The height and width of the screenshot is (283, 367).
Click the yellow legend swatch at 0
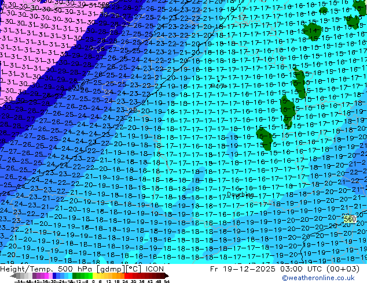coord(94,275)
